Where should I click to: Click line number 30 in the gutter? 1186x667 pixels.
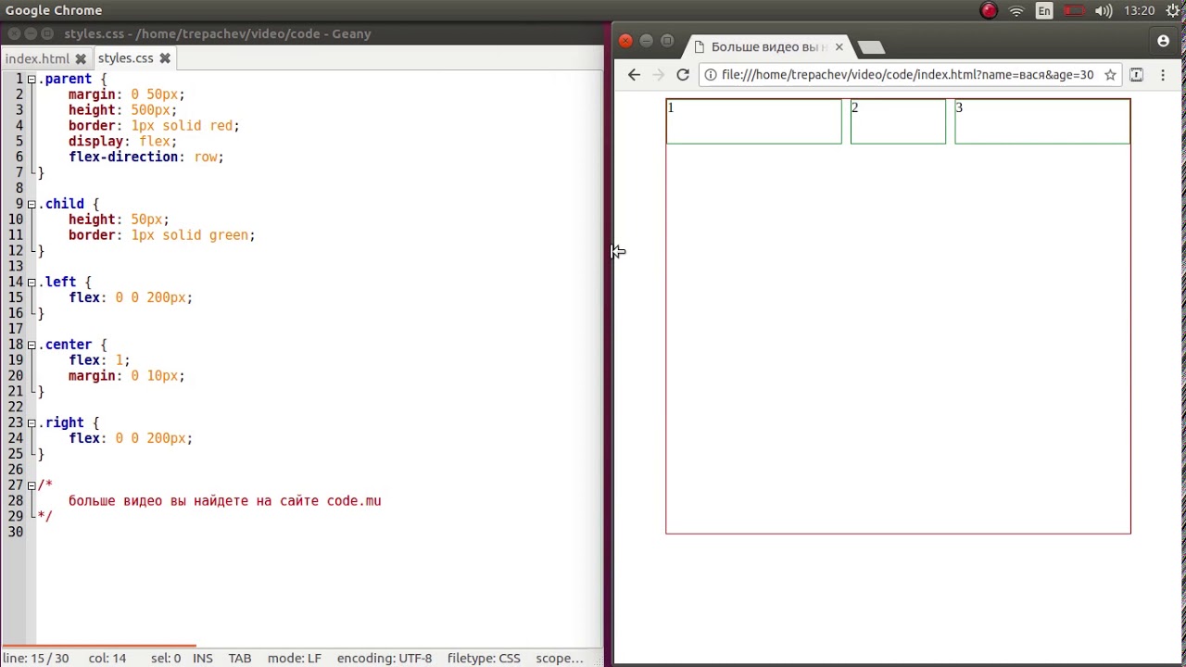click(x=16, y=532)
